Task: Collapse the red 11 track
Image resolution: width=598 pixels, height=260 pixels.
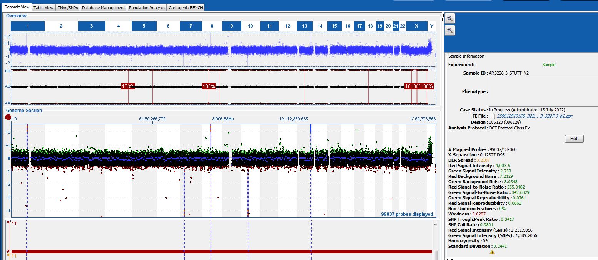Action: 8,222
